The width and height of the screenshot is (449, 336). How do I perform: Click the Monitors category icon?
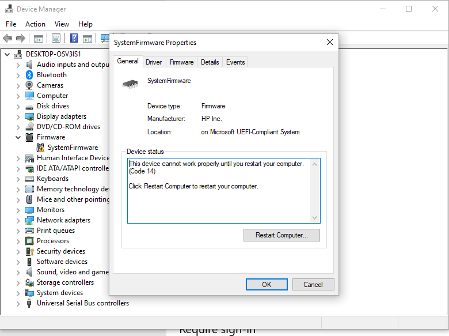29,210
